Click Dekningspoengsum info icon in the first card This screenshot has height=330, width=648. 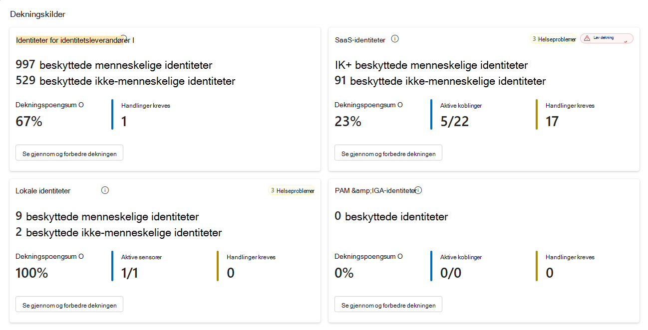pyautogui.click(x=82, y=105)
